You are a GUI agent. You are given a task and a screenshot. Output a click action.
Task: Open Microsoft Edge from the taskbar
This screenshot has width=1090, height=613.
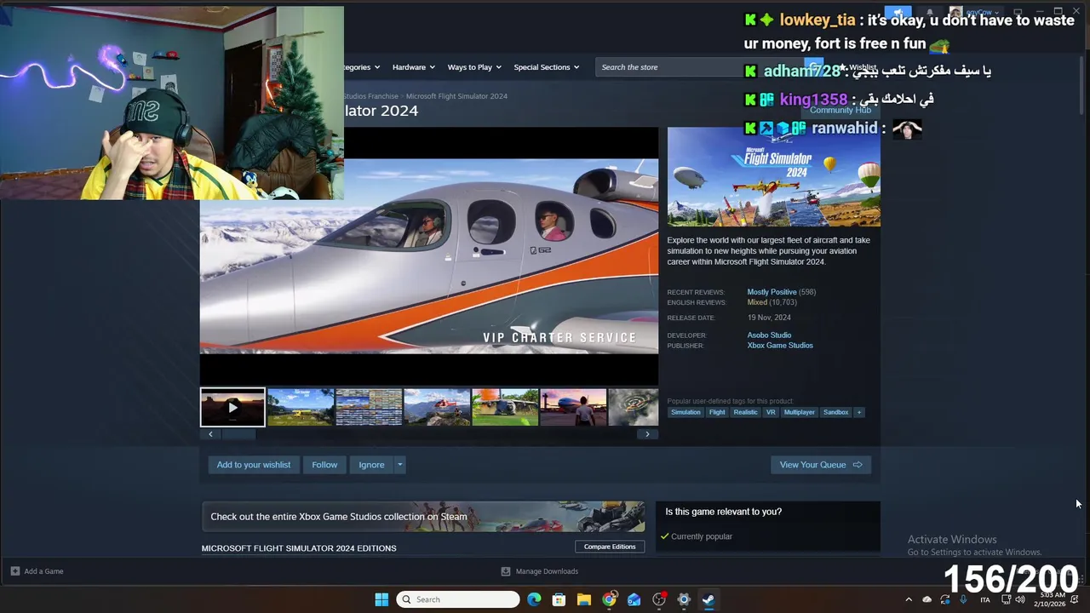point(534,599)
